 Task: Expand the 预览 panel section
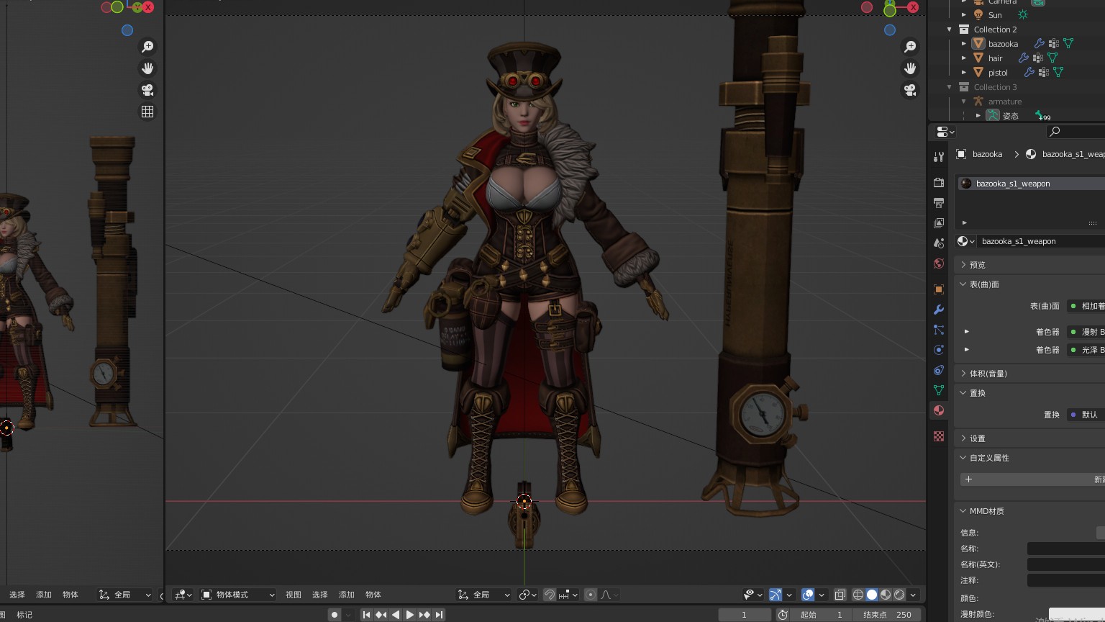[x=977, y=265]
